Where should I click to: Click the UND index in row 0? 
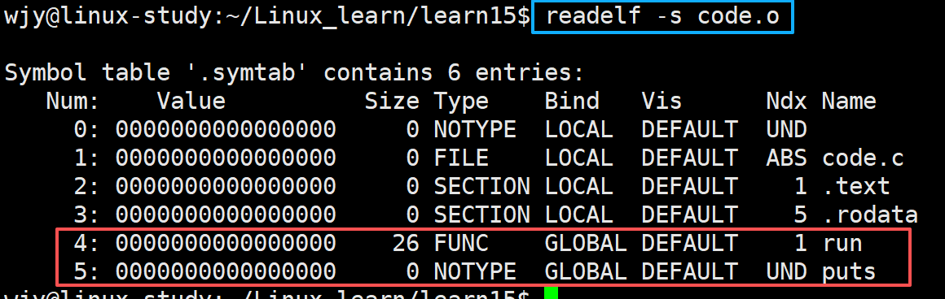786,128
